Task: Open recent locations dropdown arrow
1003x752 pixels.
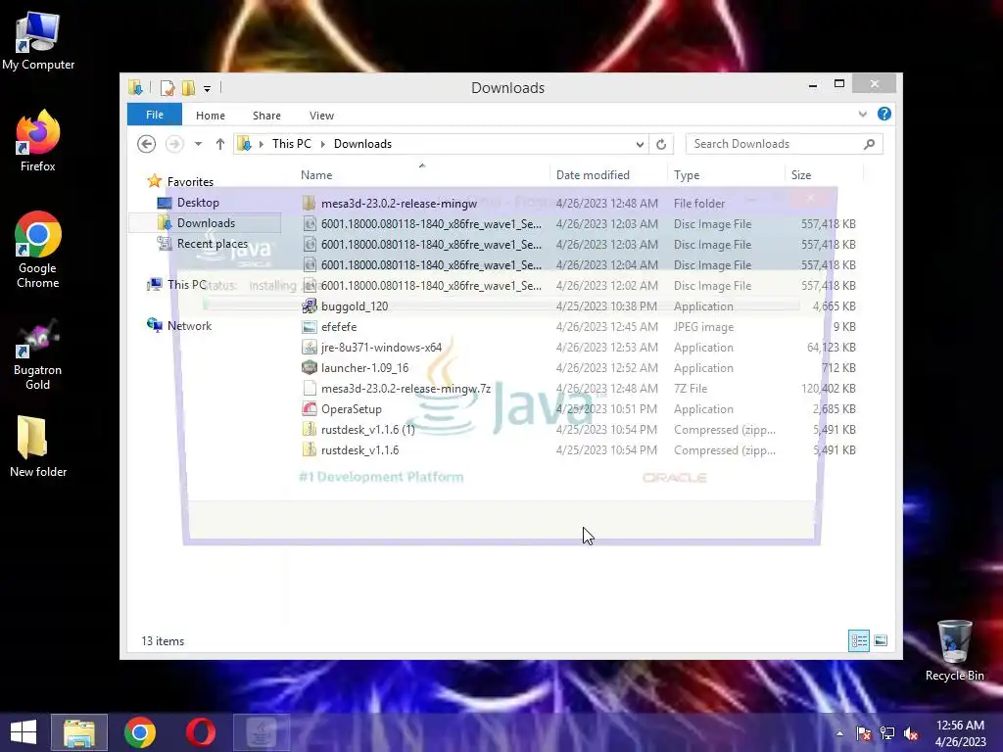Action: click(x=198, y=144)
